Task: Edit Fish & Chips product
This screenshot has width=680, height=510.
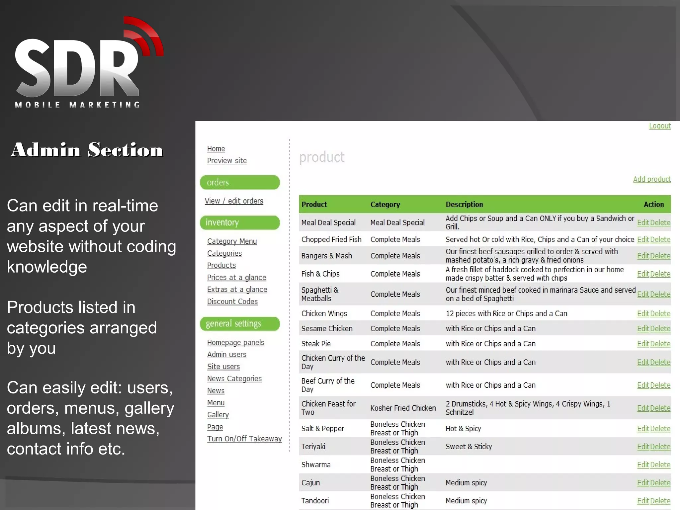Action: [643, 274]
